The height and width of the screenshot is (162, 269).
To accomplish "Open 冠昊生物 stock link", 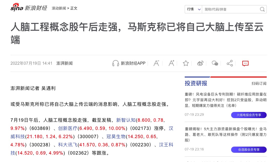I will click(x=116, y=137).
